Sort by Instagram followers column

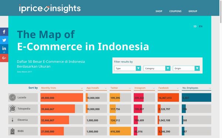(144, 88)
